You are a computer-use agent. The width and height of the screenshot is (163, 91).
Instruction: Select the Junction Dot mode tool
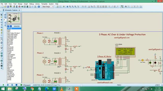pyautogui.click(x=2, y=20)
